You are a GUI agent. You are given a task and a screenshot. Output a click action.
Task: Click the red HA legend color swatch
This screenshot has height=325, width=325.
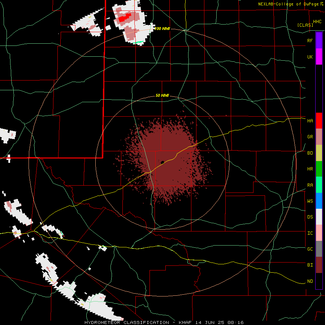pyautogui.click(x=319, y=121)
